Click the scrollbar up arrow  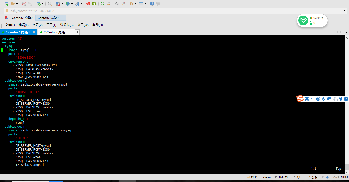point(347,38)
